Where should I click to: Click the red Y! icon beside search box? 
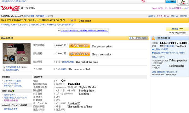[x=143, y=2]
